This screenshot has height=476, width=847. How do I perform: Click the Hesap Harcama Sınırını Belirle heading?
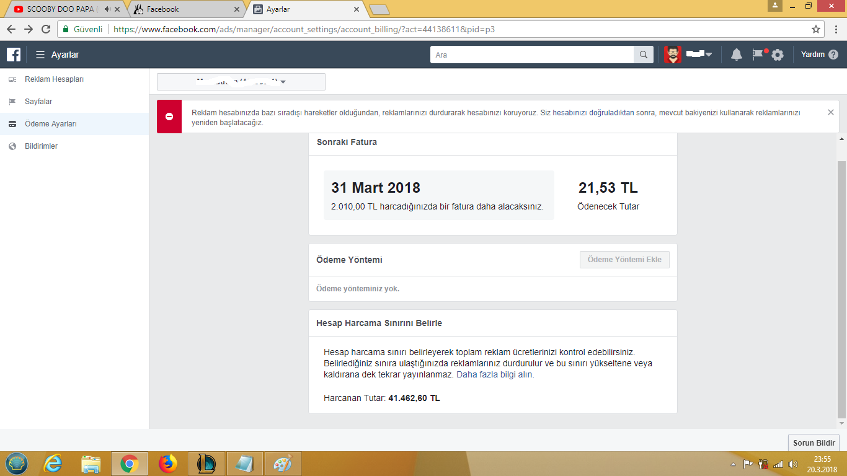(379, 323)
